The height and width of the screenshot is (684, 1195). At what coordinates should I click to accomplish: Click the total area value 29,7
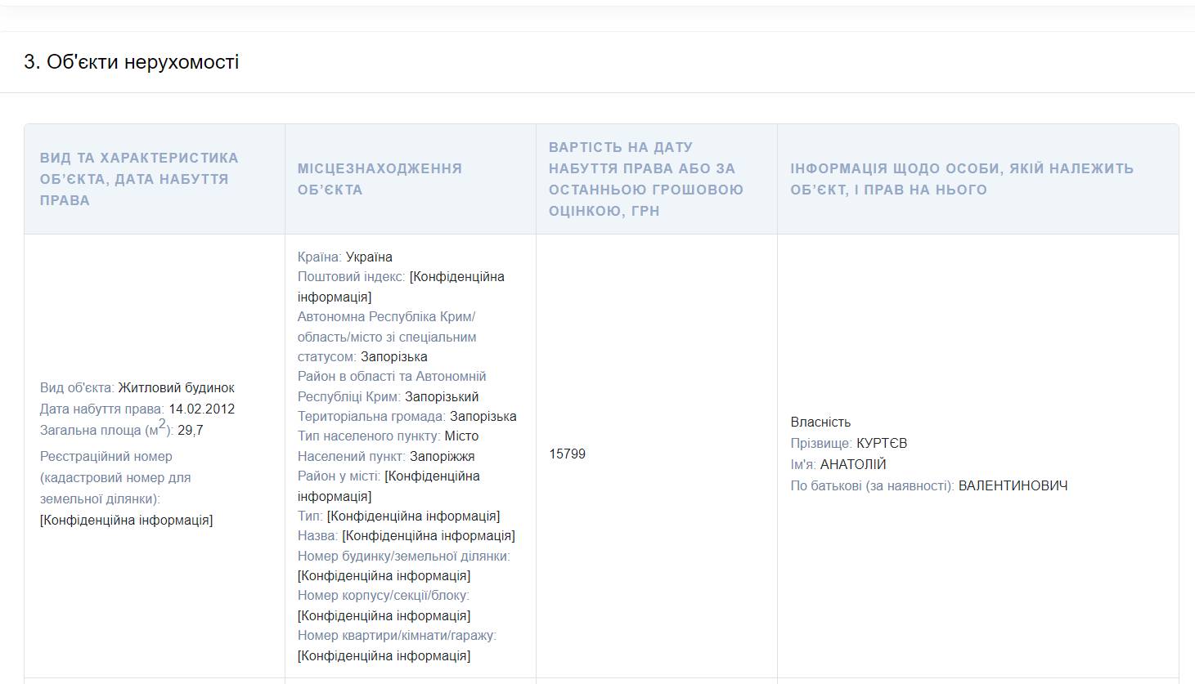click(191, 430)
